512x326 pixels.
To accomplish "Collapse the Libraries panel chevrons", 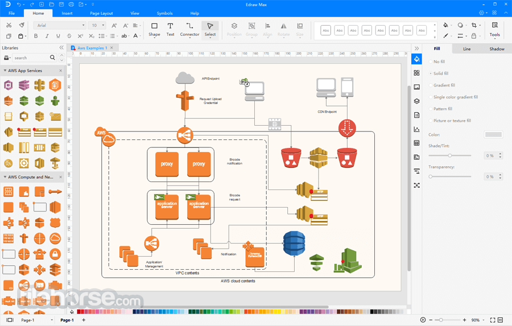I will [x=61, y=48].
